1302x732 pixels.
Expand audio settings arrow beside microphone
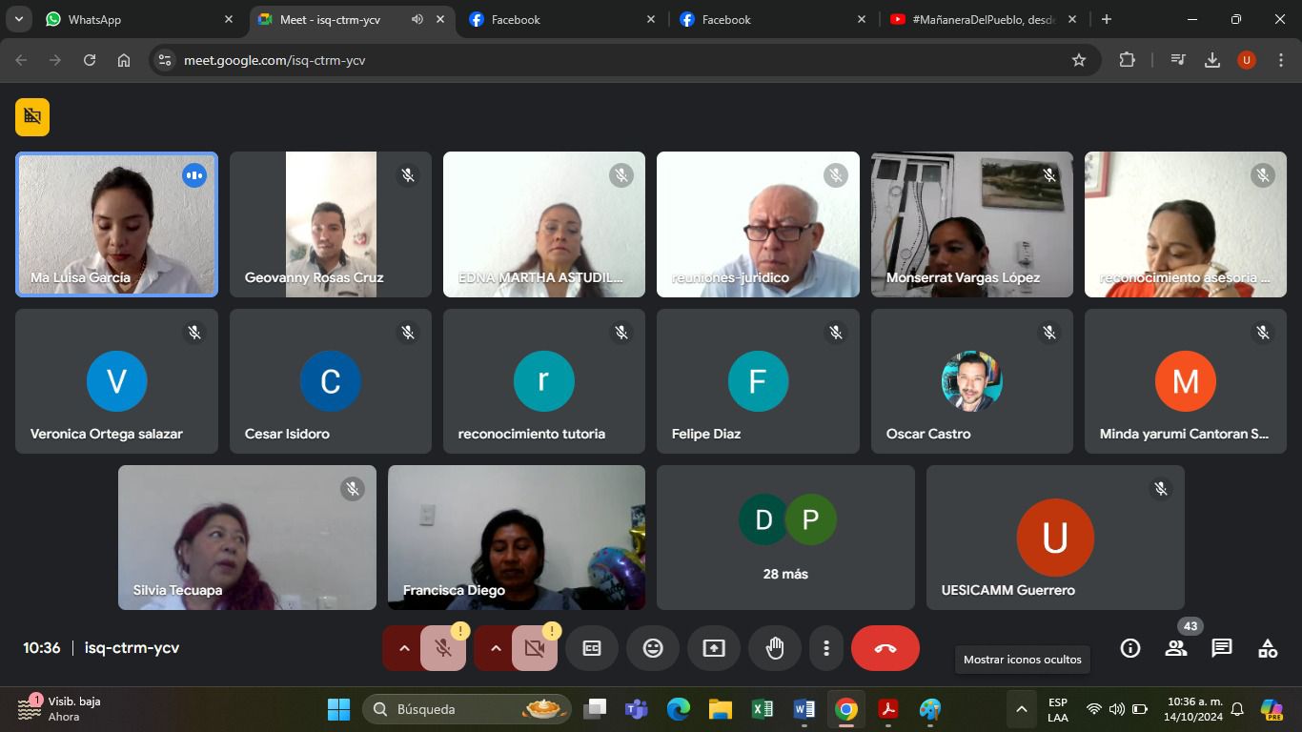point(404,648)
